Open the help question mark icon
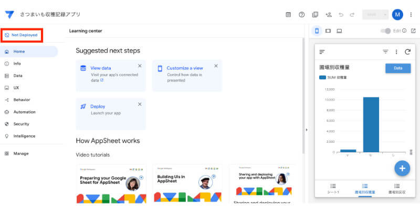The width and height of the screenshot is (420, 210). pyautogui.click(x=302, y=15)
